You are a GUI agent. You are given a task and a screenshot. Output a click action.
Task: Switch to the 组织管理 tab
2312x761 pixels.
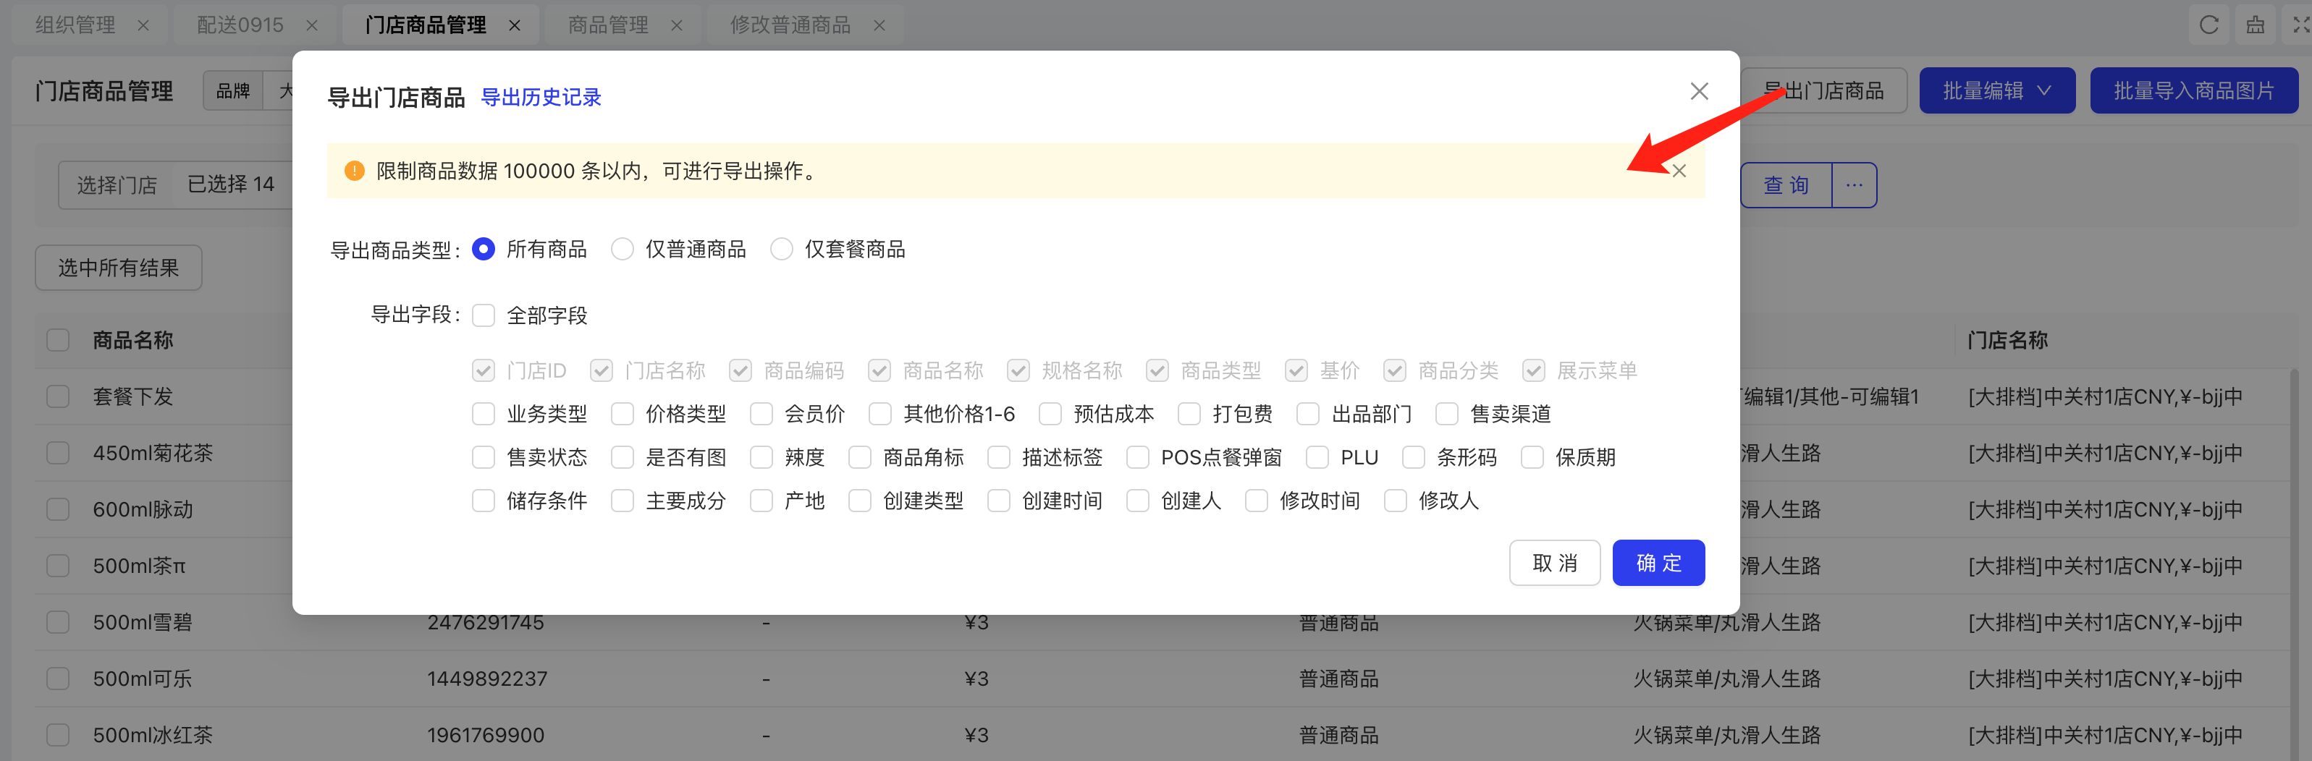75,26
